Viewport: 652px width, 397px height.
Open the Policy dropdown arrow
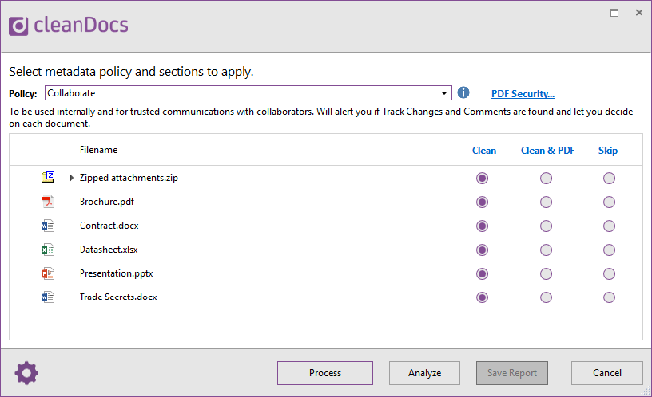click(444, 93)
